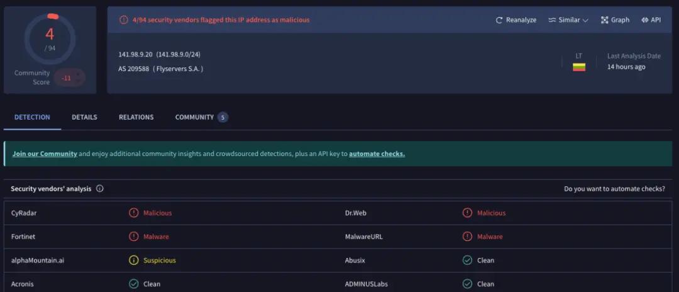Click "Do you want to automate checks?"
This screenshot has height=292, width=679.
614,189
